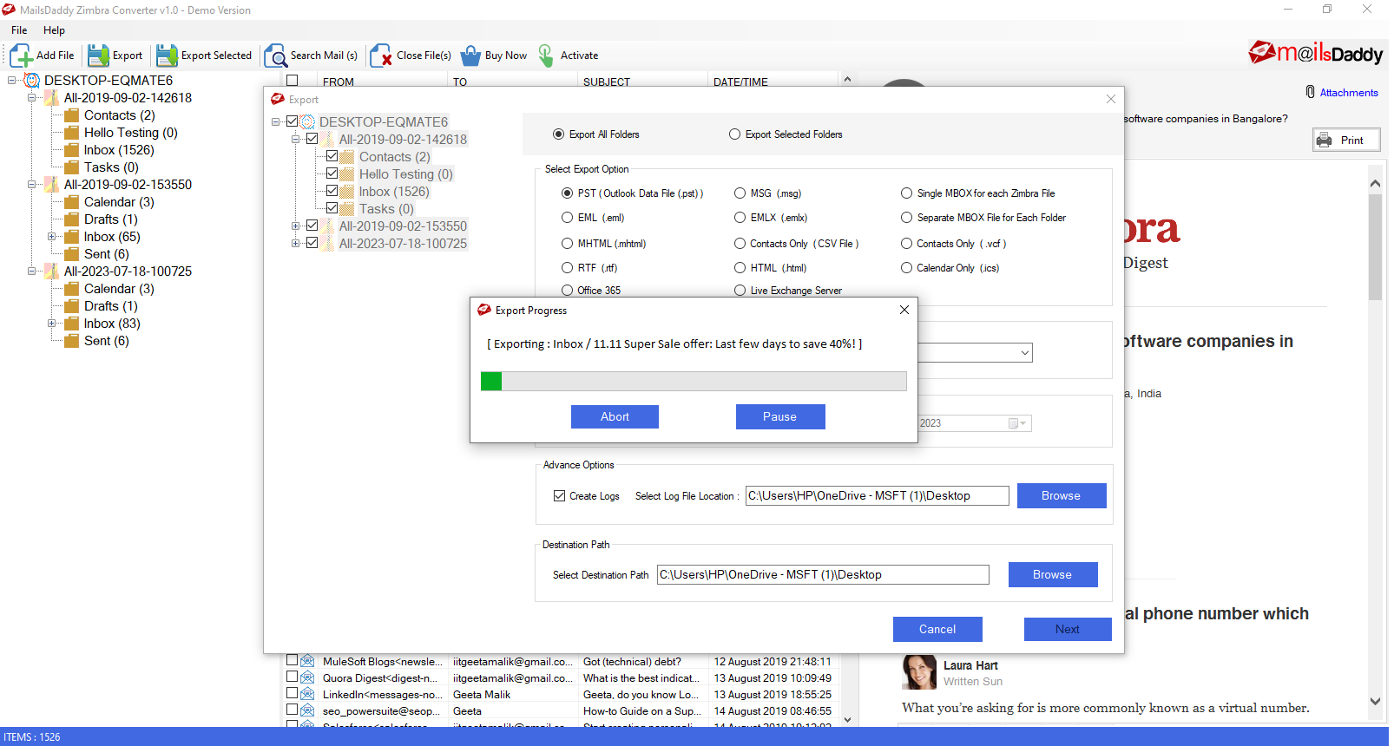Click the green export progress bar

(491, 381)
